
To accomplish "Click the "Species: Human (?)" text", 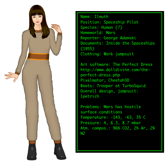I will tap(101, 27).
